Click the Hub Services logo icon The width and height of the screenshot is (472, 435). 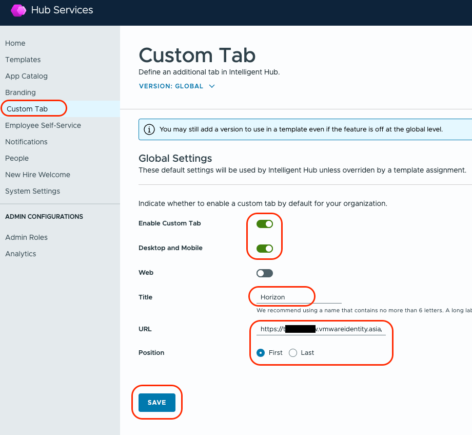tap(18, 10)
